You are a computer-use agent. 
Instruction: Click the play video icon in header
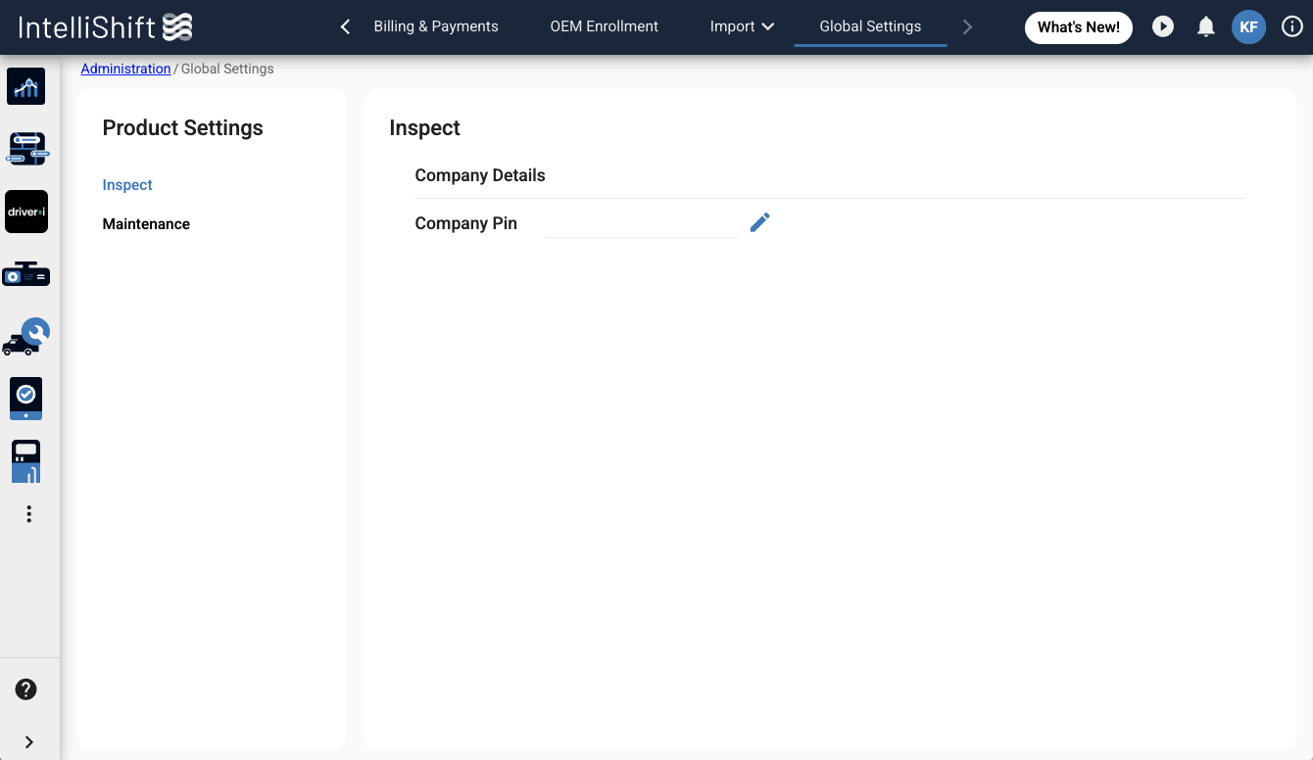pos(1163,26)
